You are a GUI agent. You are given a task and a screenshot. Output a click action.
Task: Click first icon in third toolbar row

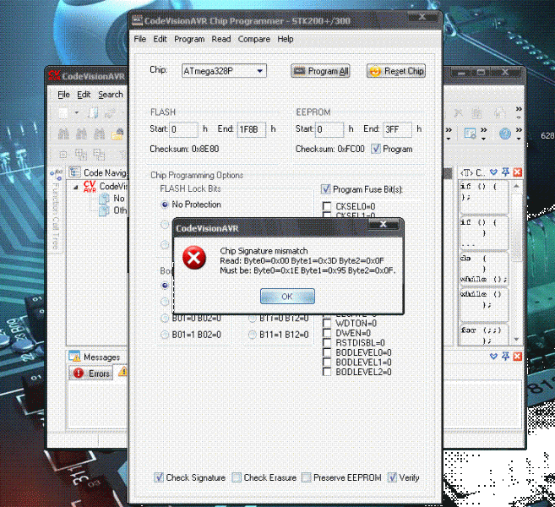(x=63, y=155)
